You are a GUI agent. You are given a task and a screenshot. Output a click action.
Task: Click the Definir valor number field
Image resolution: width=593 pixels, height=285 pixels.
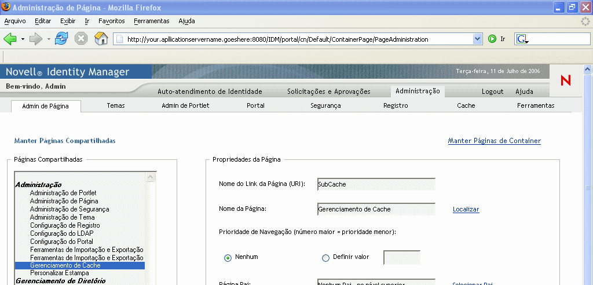402,257
